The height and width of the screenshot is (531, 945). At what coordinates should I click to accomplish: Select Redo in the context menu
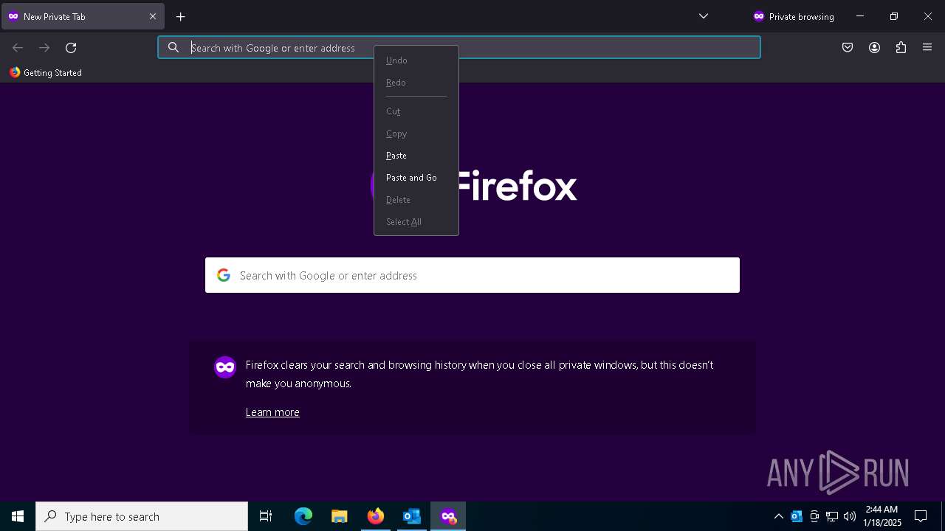pos(416,83)
